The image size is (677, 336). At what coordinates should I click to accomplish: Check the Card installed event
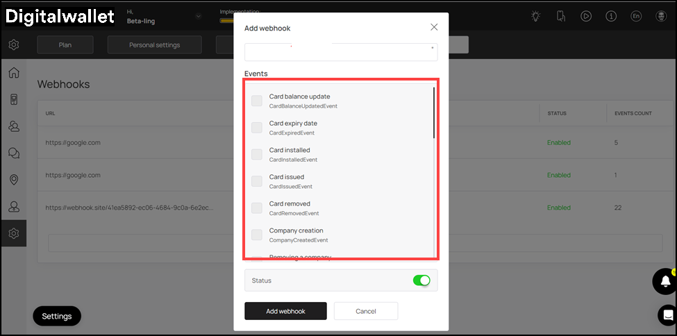pyautogui.click(x=257, y=154)
